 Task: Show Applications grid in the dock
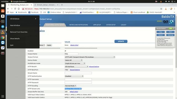coord(3,96)
